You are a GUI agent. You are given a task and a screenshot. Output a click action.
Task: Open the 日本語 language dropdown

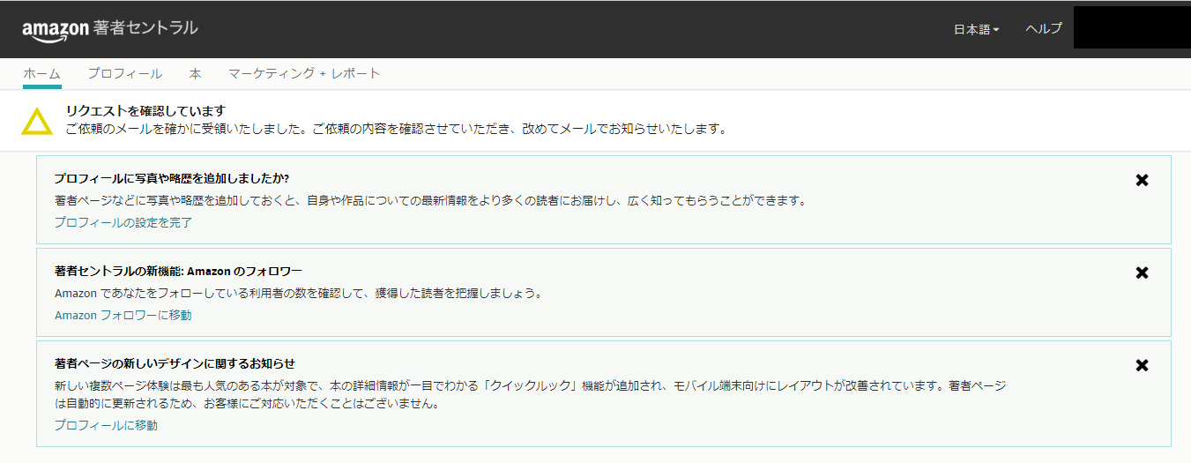point(976,29)
